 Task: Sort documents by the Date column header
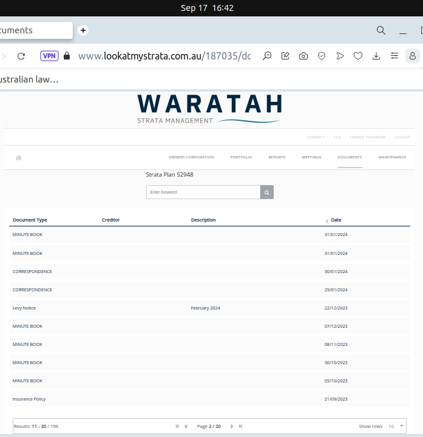336,220
